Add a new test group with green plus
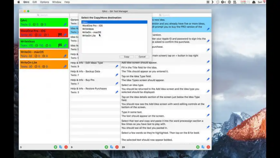The width and height of the screenshot is (280, 158). [107, 147]
